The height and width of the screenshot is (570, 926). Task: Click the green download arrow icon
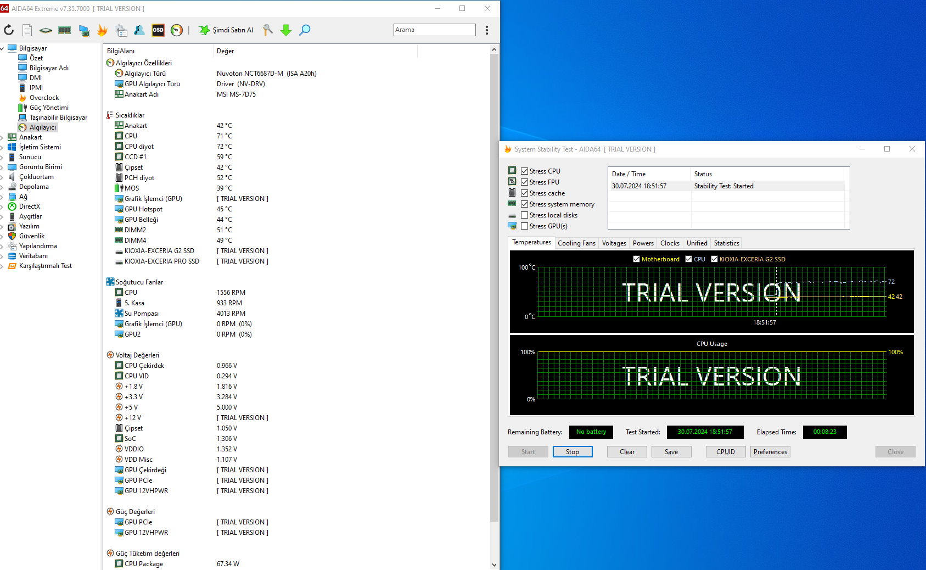click(286, 30)
